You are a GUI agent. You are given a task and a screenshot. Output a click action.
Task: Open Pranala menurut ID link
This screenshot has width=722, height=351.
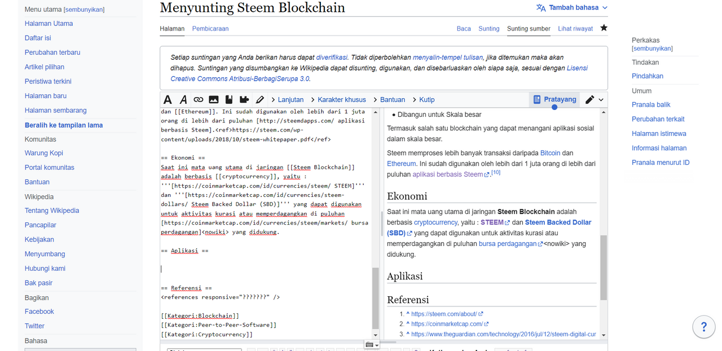click(x=661, y=163)
